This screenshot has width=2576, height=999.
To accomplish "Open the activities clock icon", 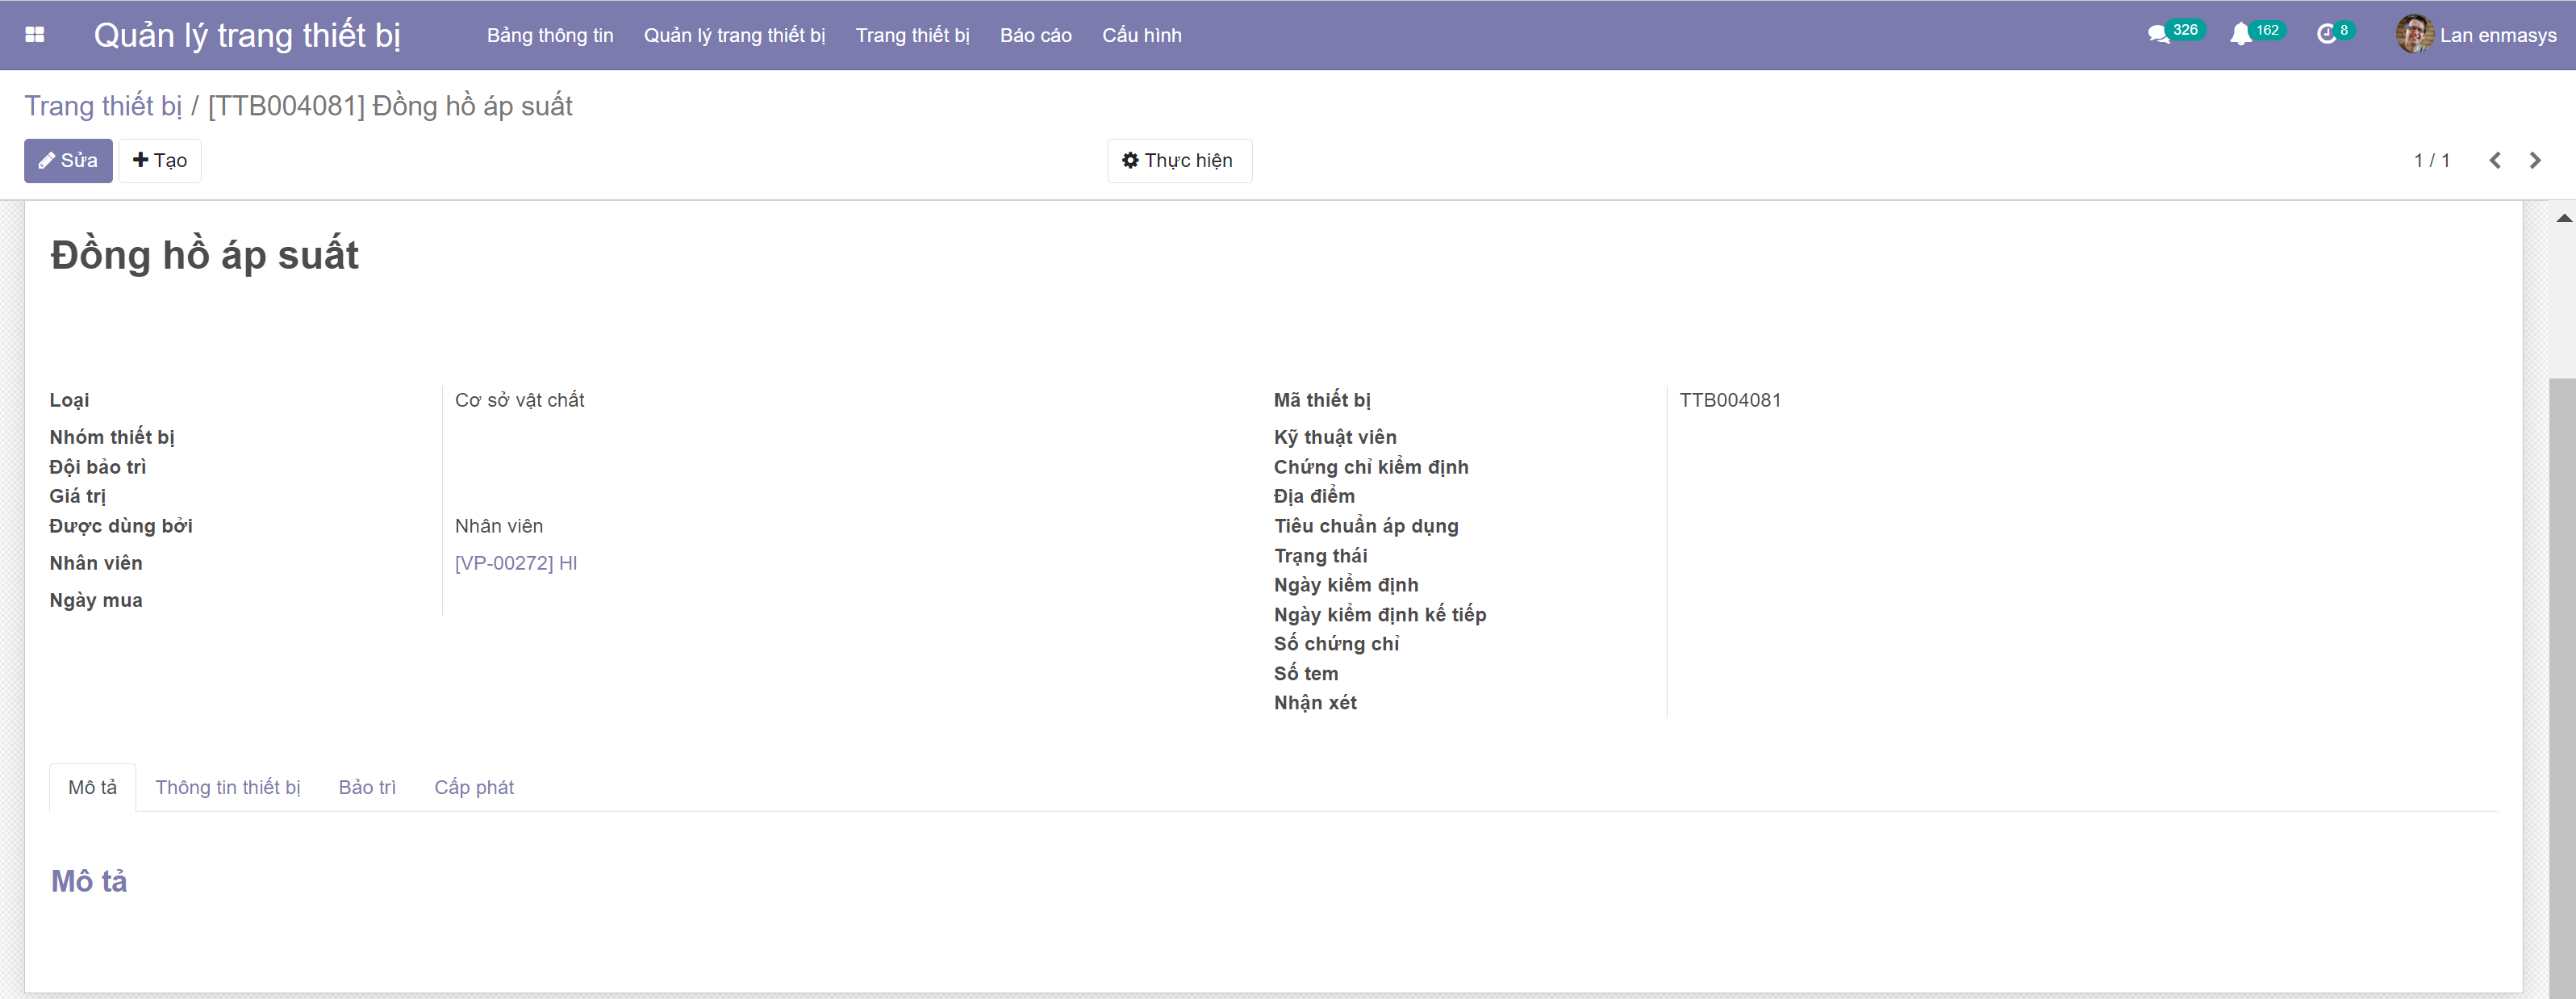I will point(2326,35).
